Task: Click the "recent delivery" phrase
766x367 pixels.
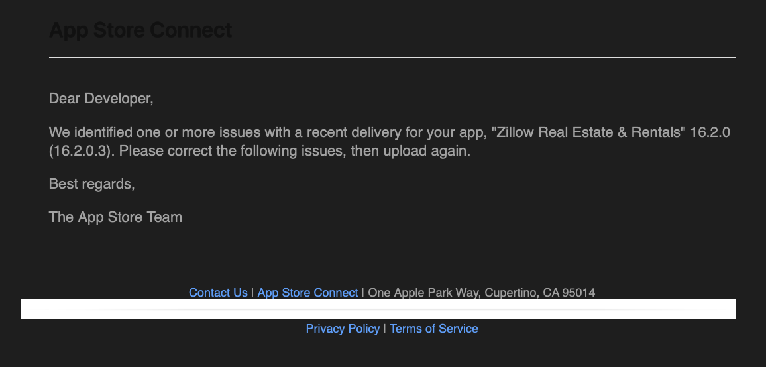Action: tap(347, 132)
